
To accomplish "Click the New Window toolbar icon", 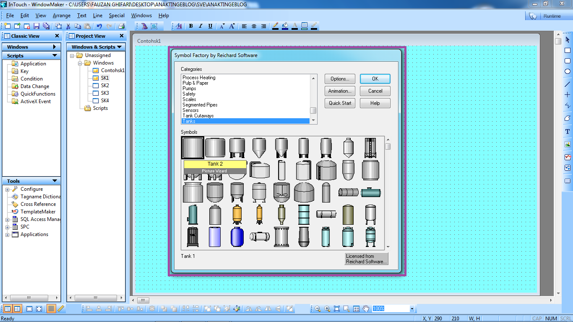I will [7, 26].
